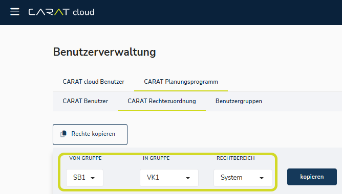The height and width of the screenshot is (194, 342).
Task: Click the VON GRUPPE label
Action: point(85,158)
